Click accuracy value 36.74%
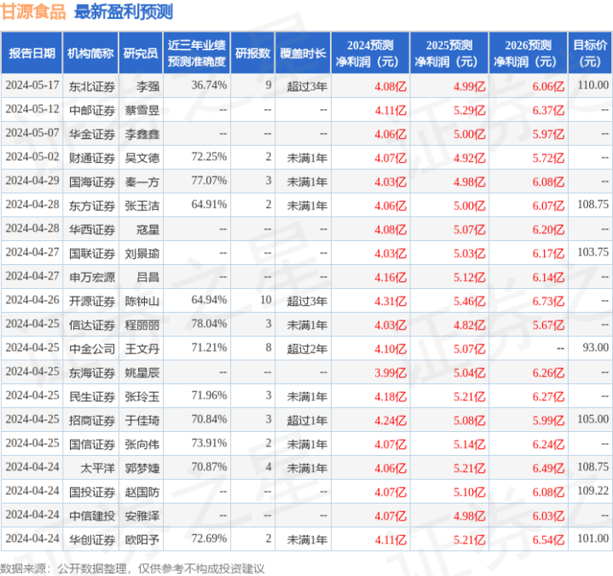This screenshot has height=576, width=613. pyautogui.click(x=209, y=85)
